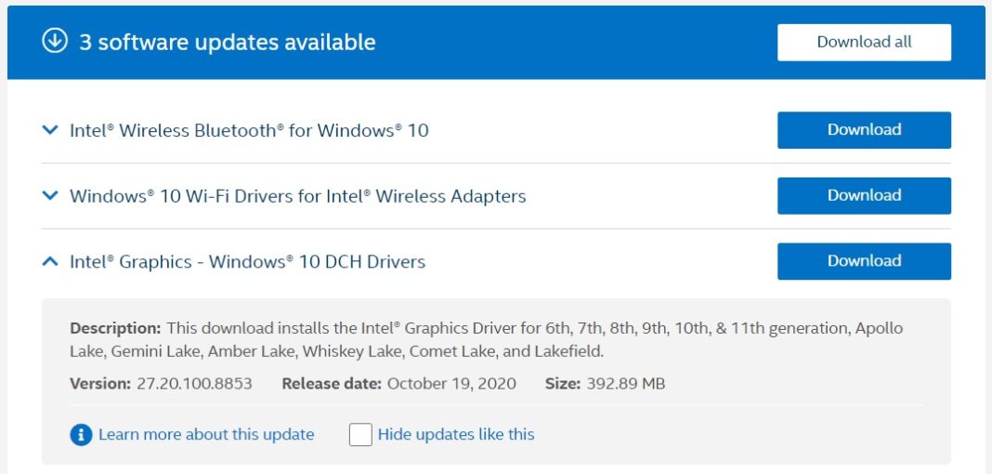Expand the Windows 10 Wi-Fi Drivers chevron
Image resolution: width=992 pixels, height=474 pixels.
click(x=50, y=196)
